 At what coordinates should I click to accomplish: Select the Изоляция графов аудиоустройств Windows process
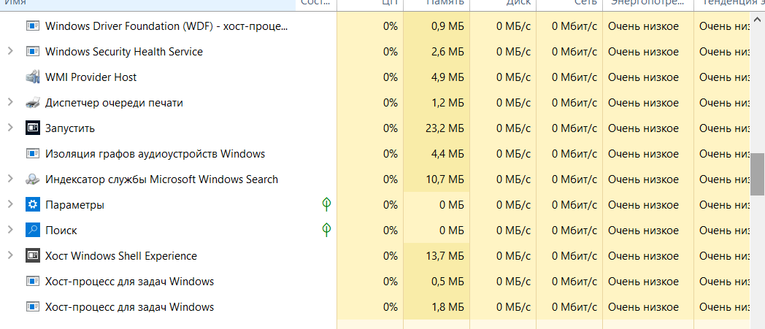(x=155, y=154)
